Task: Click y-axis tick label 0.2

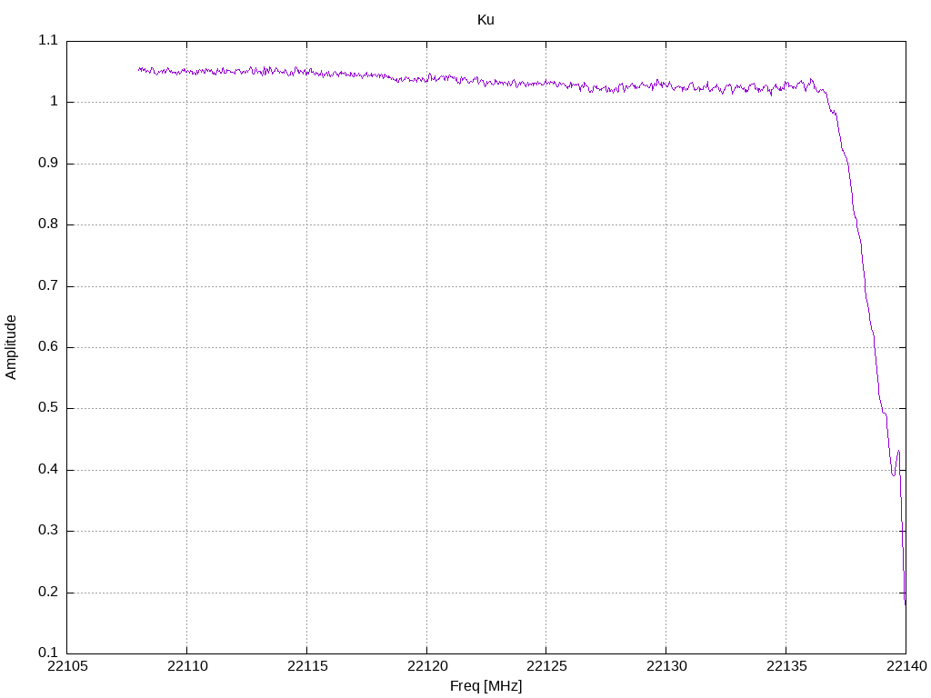Action: (48, 592)
